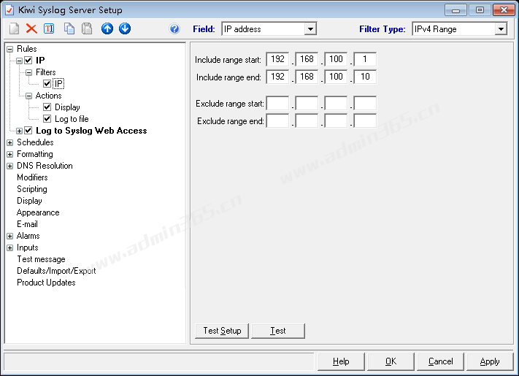
Task: Select the Display action under Actions
Action: point(67,107)
